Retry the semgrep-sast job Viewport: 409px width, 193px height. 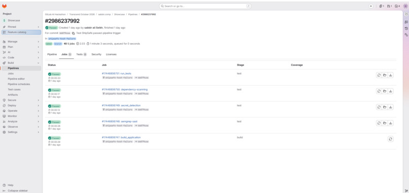coord(379,123)
